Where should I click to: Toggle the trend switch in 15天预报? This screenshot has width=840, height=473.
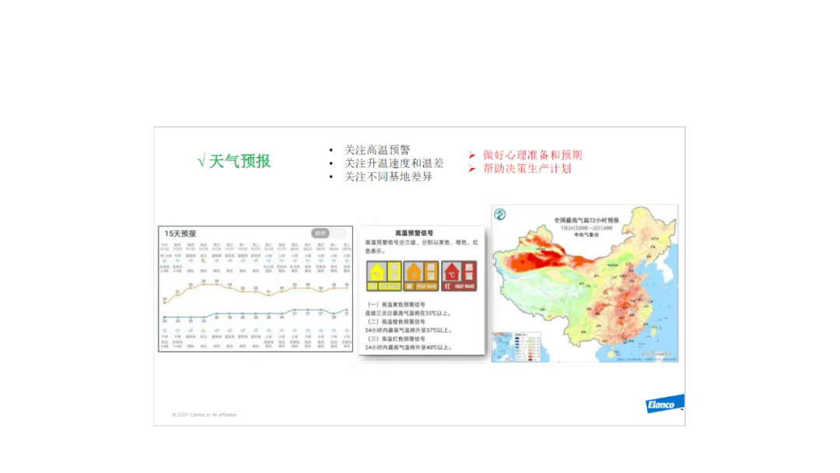click(328, 233)
